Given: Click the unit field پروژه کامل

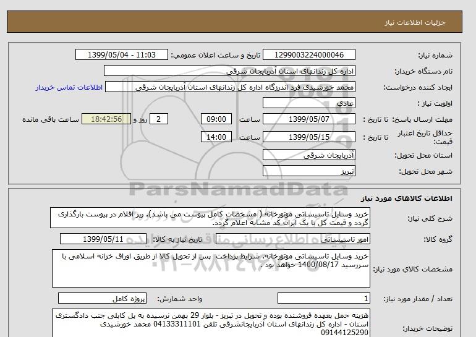Looking at the screenshot, I should 102,299.
